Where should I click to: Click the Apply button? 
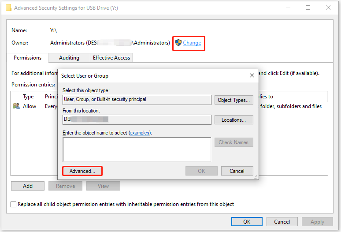(317, 222)
